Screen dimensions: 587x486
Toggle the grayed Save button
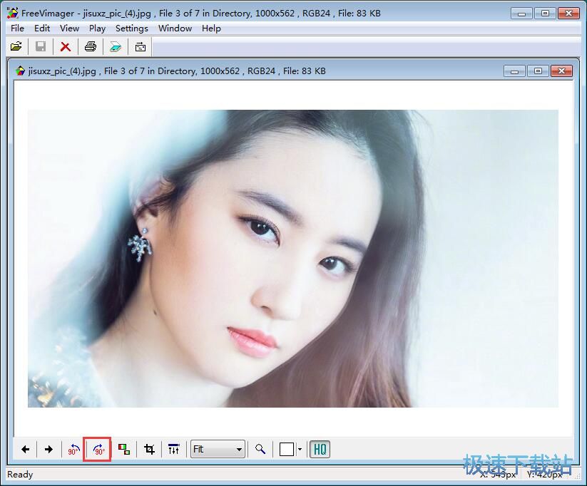(x=41, y=46)
